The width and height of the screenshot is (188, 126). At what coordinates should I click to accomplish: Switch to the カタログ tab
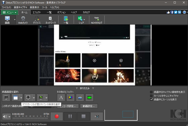point(86,12)
